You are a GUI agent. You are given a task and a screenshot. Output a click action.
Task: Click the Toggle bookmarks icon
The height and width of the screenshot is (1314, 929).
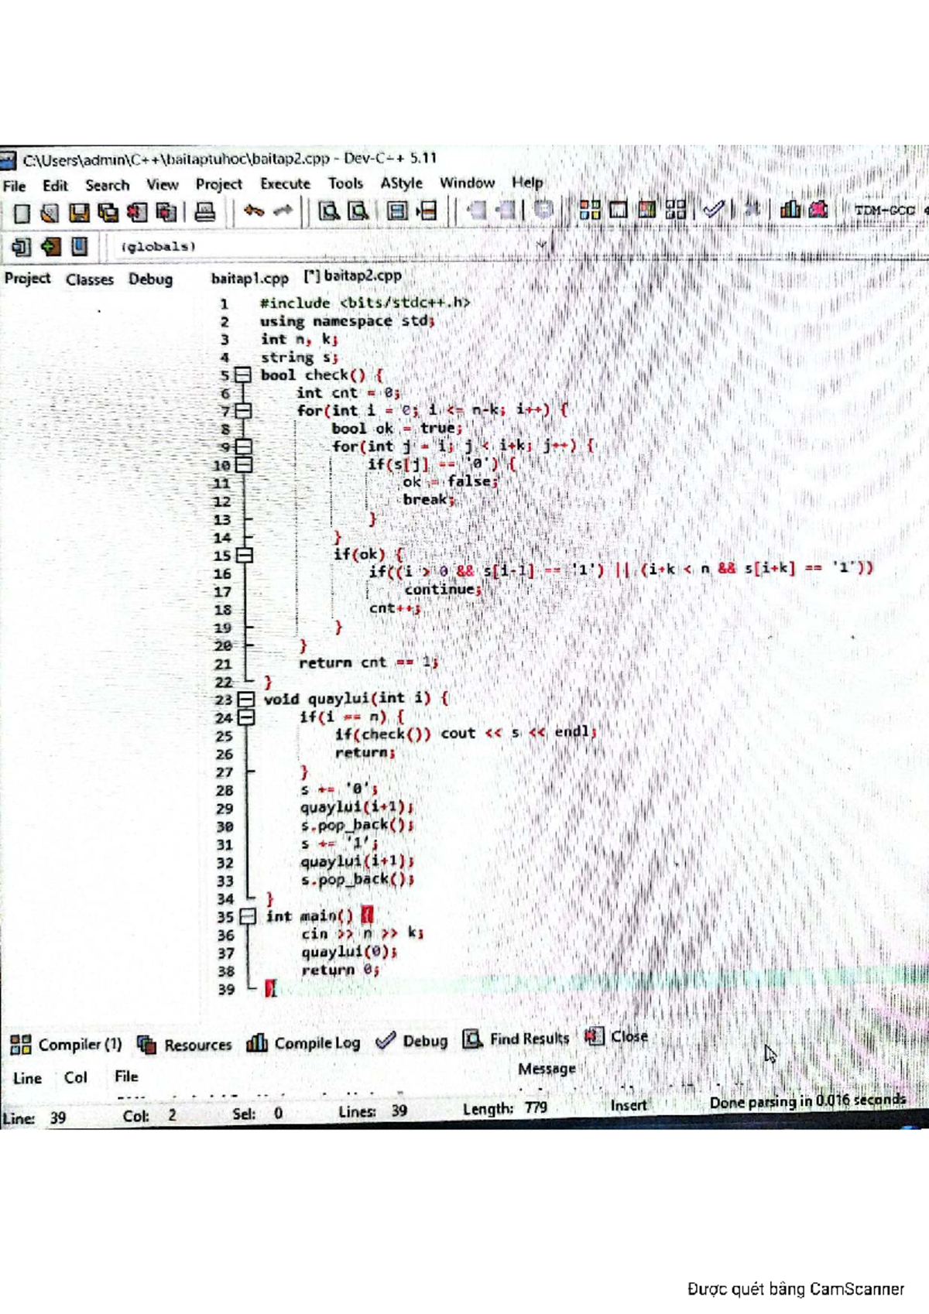coord(51,247)
